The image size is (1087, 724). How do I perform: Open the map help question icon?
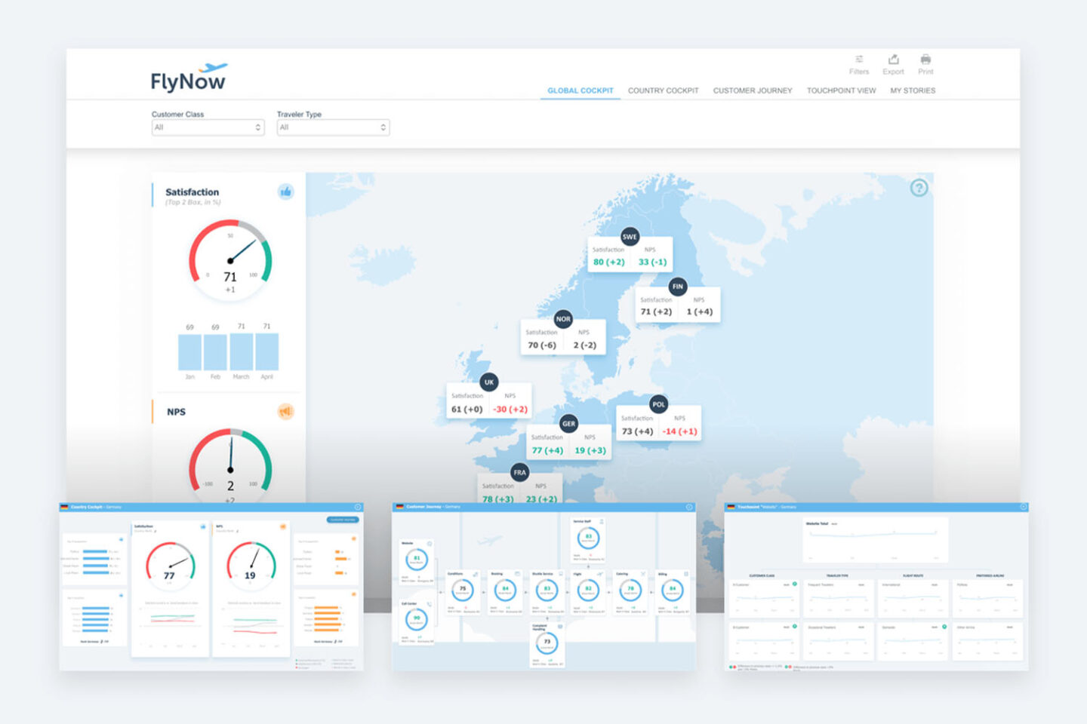919,188
